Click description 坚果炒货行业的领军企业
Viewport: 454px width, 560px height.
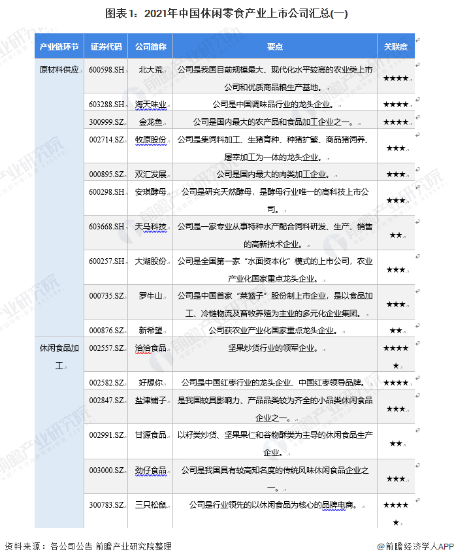pyautogui.click(x=274, y=348)
